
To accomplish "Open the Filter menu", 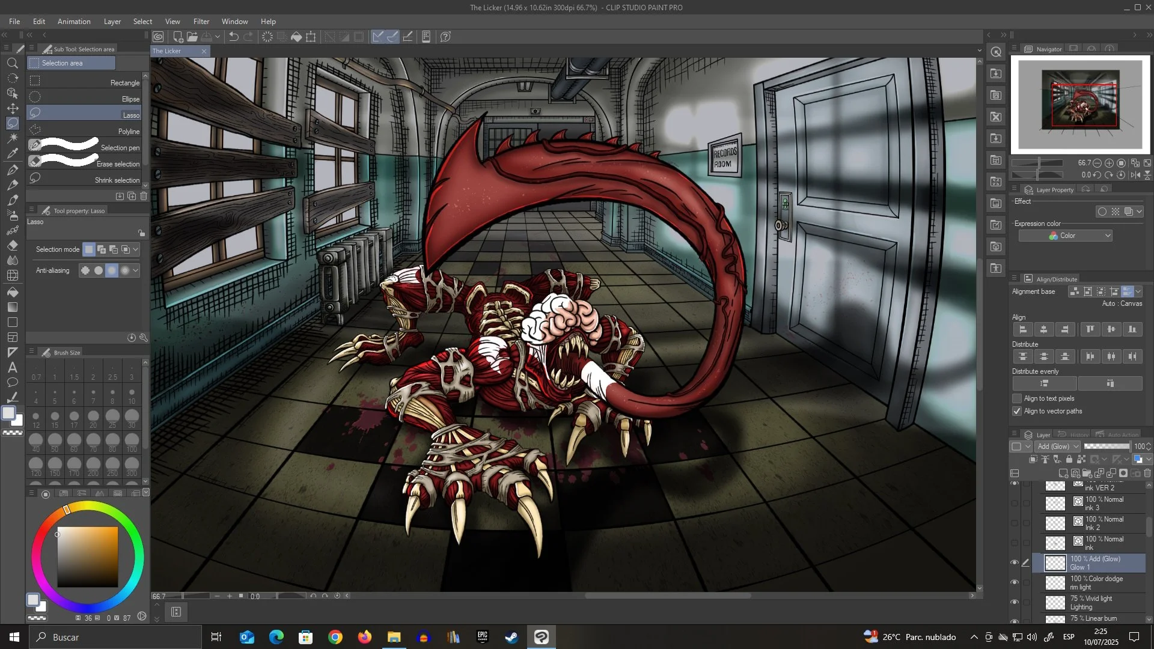I will pyautogui.click(x=201, y=22).
